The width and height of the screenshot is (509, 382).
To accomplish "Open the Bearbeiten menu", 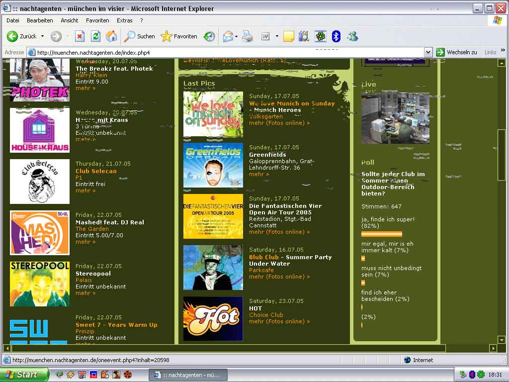I will click(x=40, y=20).
